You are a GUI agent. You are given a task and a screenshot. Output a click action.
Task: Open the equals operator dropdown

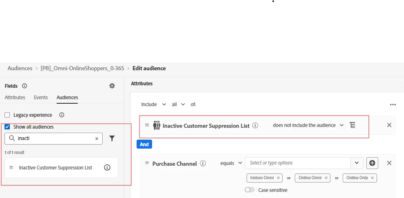click(x=231, y=163)
